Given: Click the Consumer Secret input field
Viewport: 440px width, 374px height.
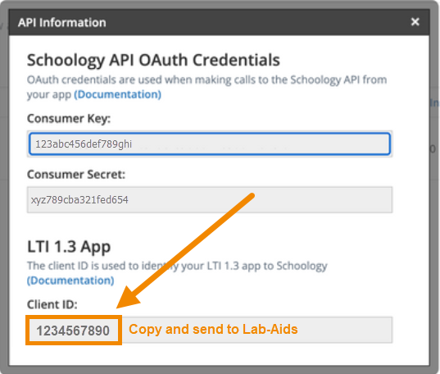Looking at the screenshot, I should tap(210, 200).
